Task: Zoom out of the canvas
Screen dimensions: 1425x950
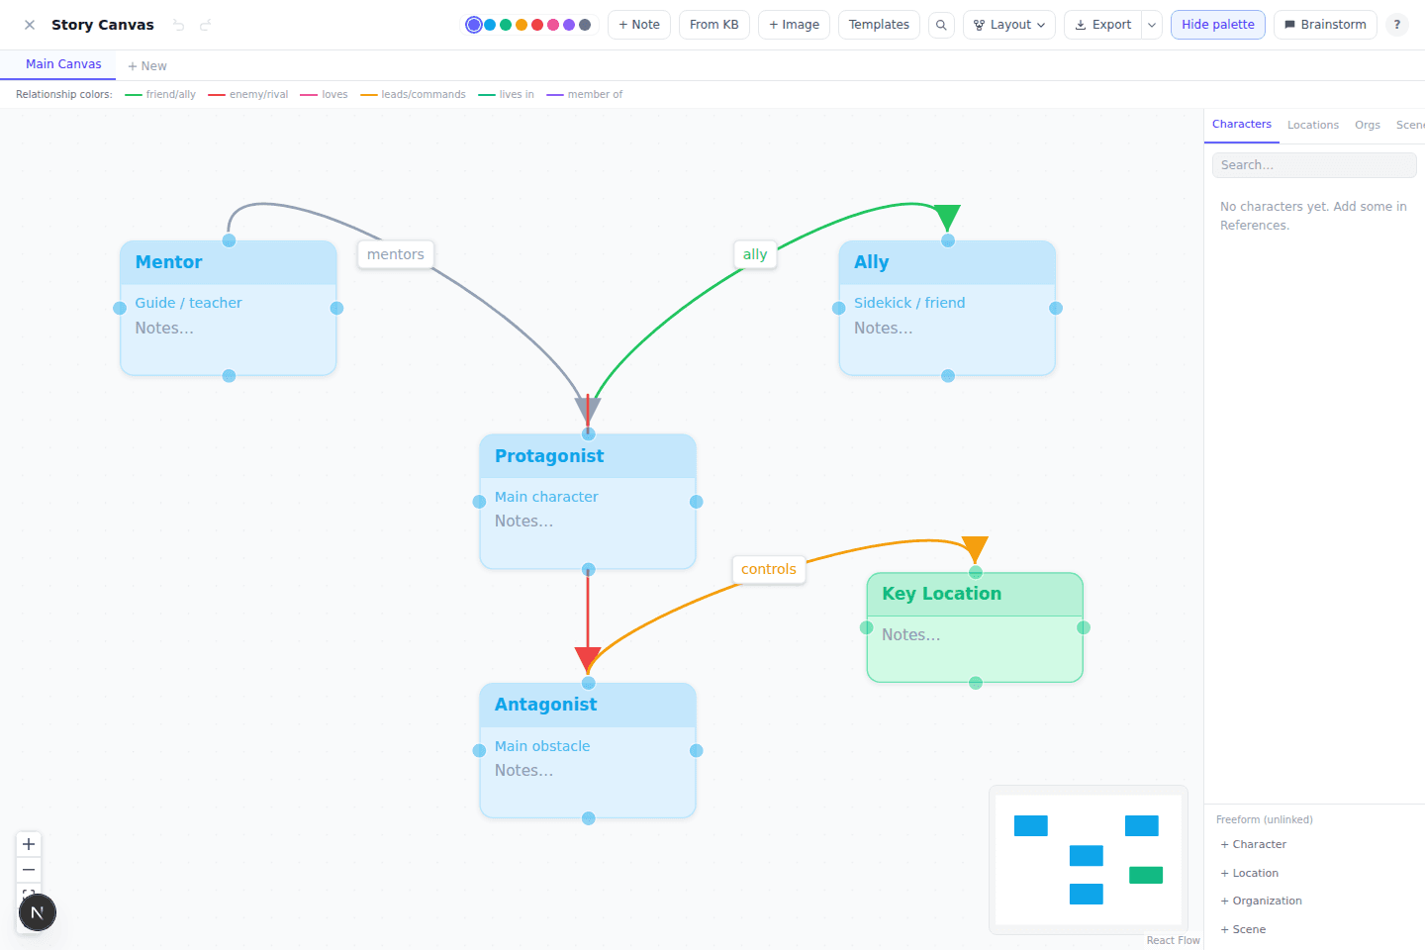Action: [x=29, y=870]
